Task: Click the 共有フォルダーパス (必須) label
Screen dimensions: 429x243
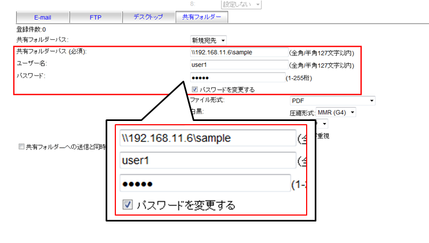Action: pyautogui.click(x=51, y=52)
